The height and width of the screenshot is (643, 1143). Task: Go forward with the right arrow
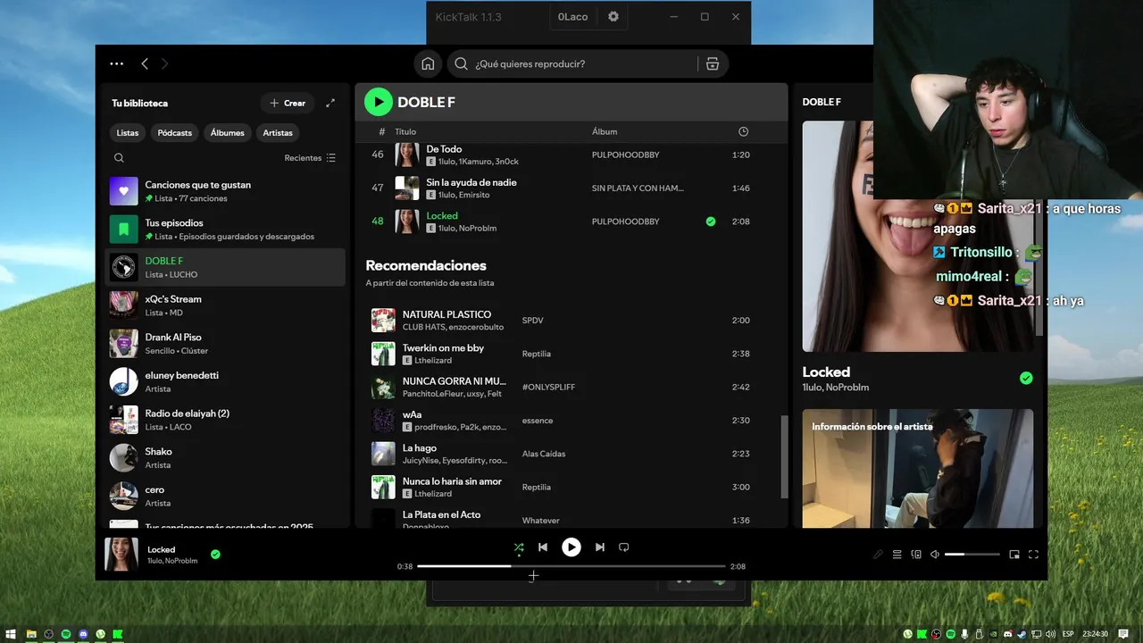coord(164,63)
